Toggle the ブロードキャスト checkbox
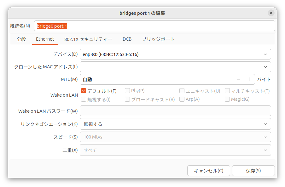The height and width of the screenshot is (187, 285). pyautogui.click(x=128, y=99)
